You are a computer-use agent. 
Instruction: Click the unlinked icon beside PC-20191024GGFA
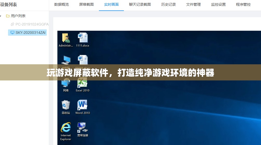12,24
